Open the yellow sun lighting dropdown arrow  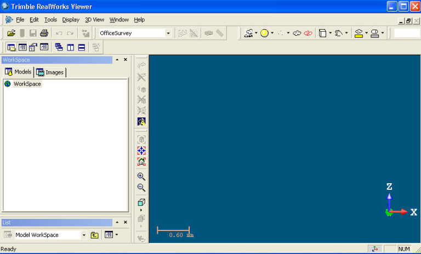272,33
